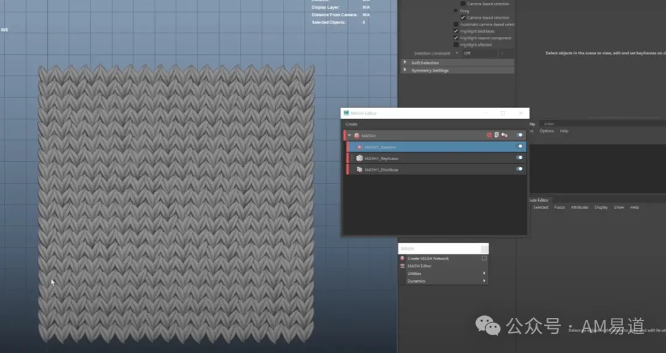
Task: Open the Display menu in Attribute Editor
Action: click(x=601, y=208)
